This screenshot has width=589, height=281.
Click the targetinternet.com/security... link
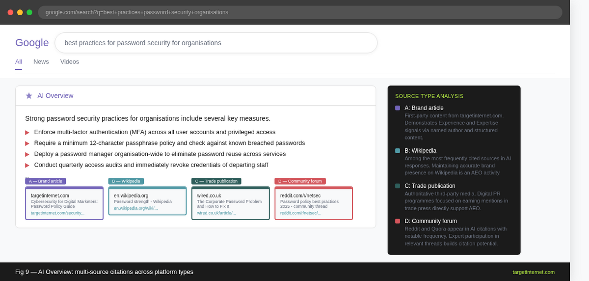58,213
